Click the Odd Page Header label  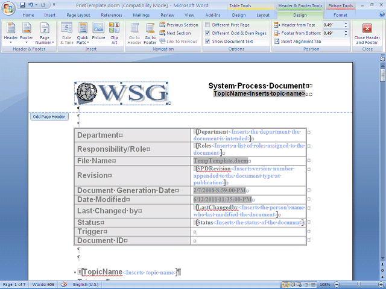coord(49,117)
